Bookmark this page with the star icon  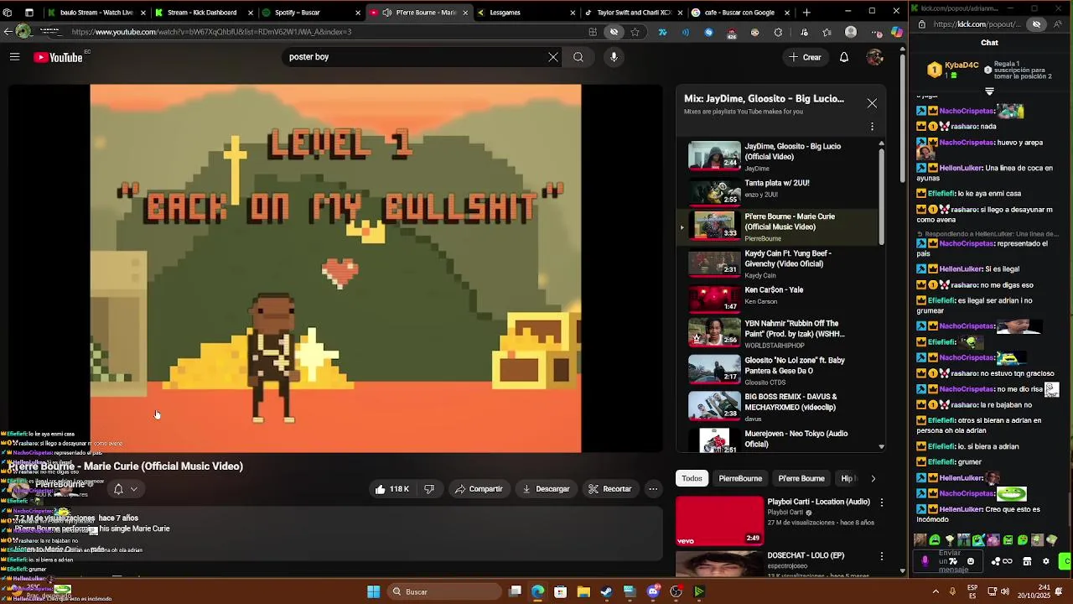pyautogui.click(x=635, y=32)
